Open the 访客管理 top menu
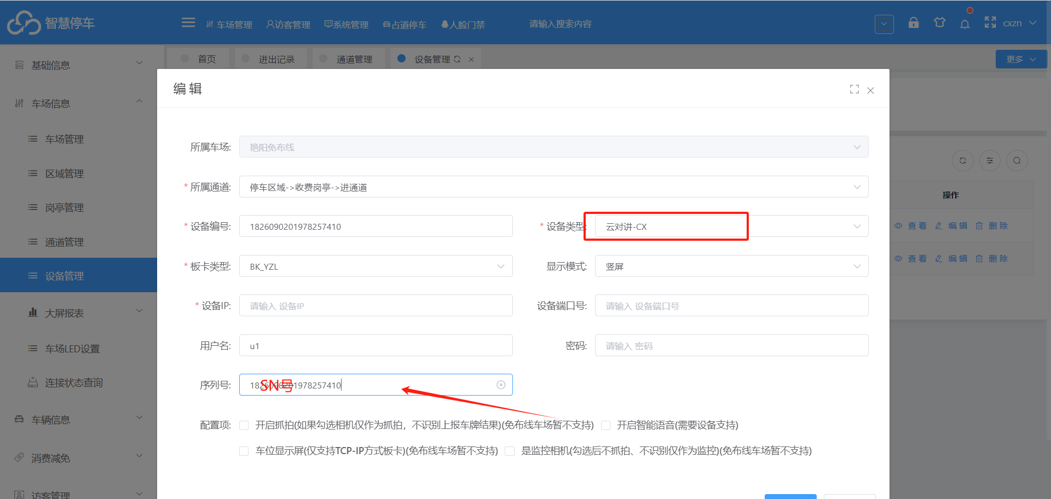Viewport: 1051px width, 499px height. pos(288,24)
